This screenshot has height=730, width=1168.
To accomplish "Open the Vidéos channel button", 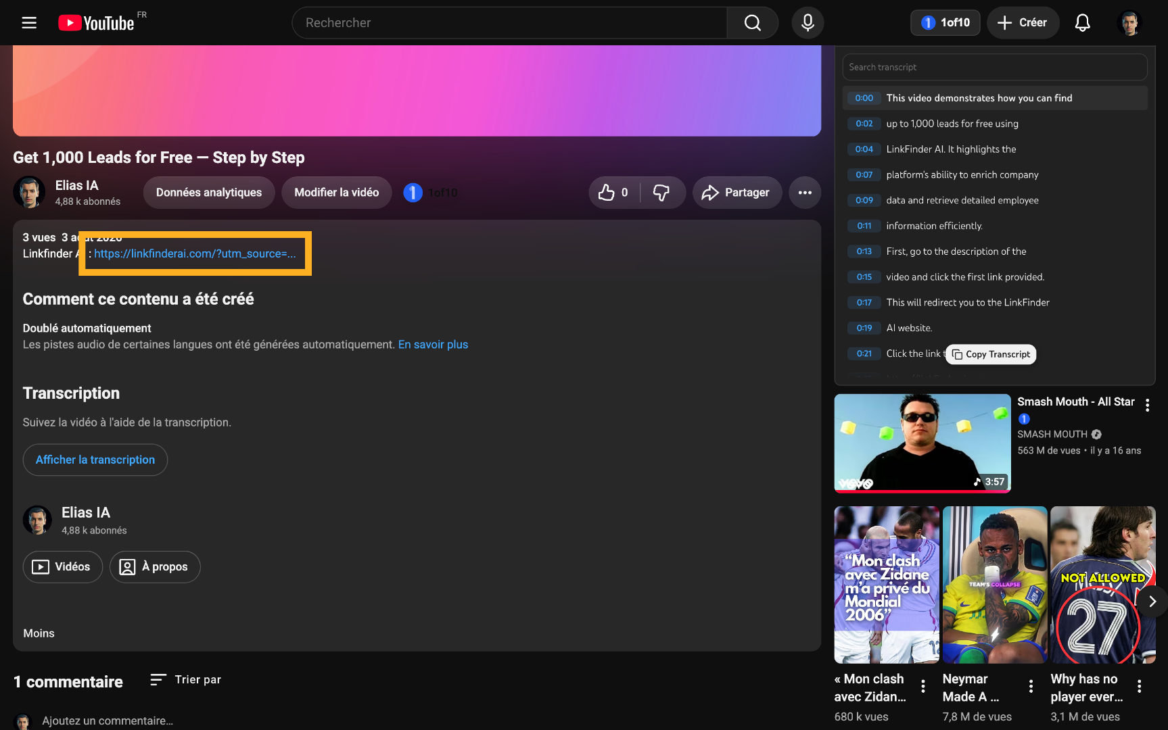I will [x=63, y=566].
